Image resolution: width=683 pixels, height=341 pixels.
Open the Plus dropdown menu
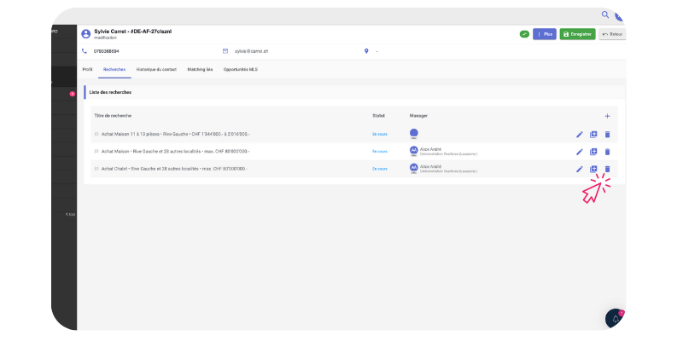pos(544,34)
